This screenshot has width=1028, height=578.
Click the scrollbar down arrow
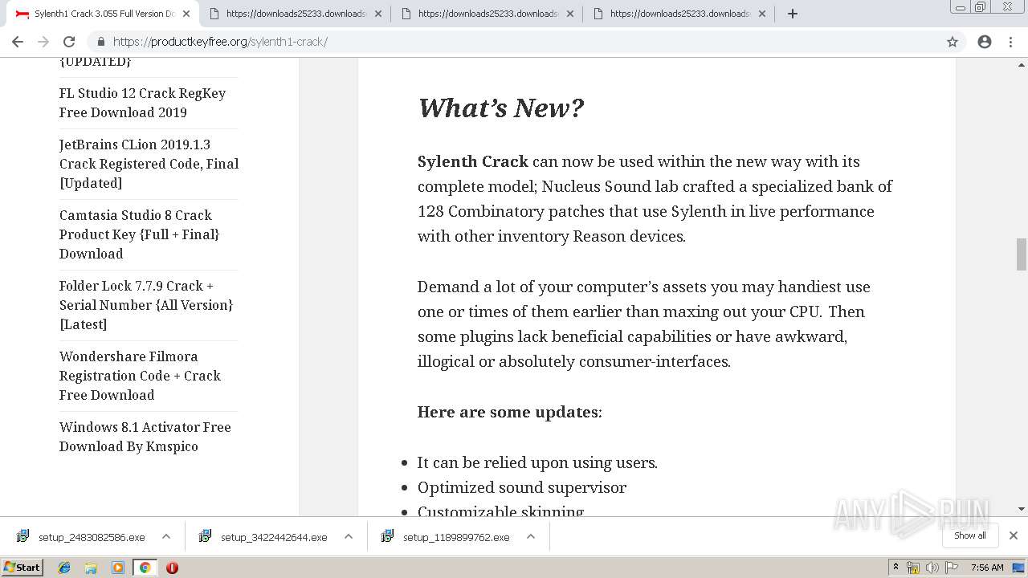click(1022, 509)
